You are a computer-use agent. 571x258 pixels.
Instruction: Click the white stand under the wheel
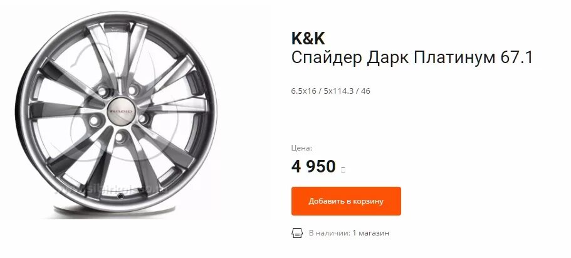(x=115, y=212)
